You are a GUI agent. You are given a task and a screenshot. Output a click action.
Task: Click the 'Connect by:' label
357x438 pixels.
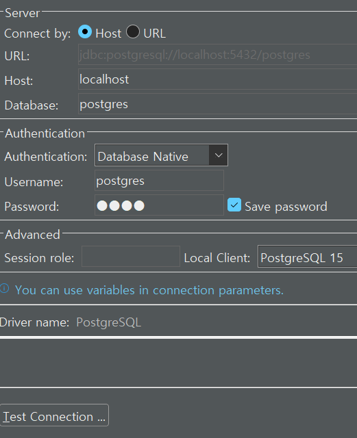[38, 34]
